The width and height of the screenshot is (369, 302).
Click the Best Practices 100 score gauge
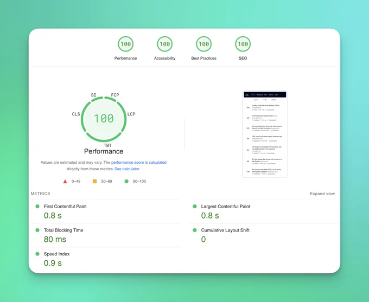tap(204, 44)
